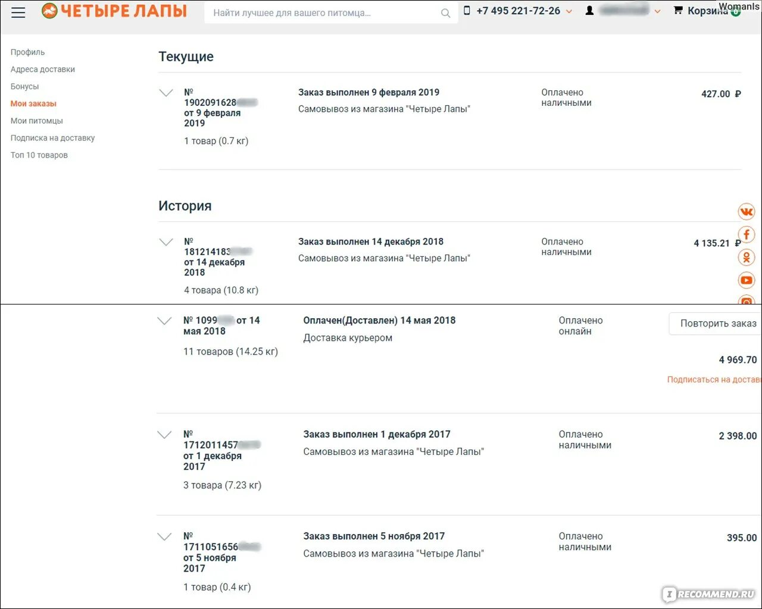The image size is (762, 609).
Task: Open the YouTube social link
Action: click(x=747, y=280)
